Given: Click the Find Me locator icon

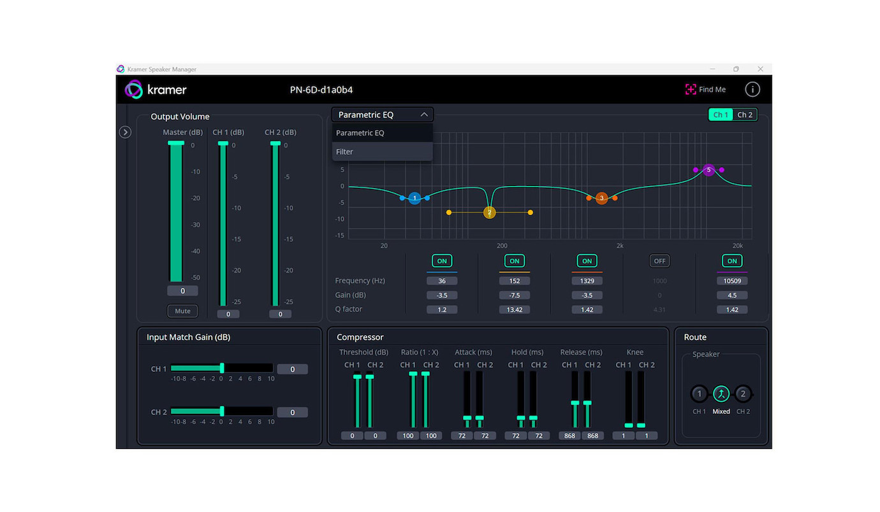Looking at the screenshot, I should click(690, 90).
